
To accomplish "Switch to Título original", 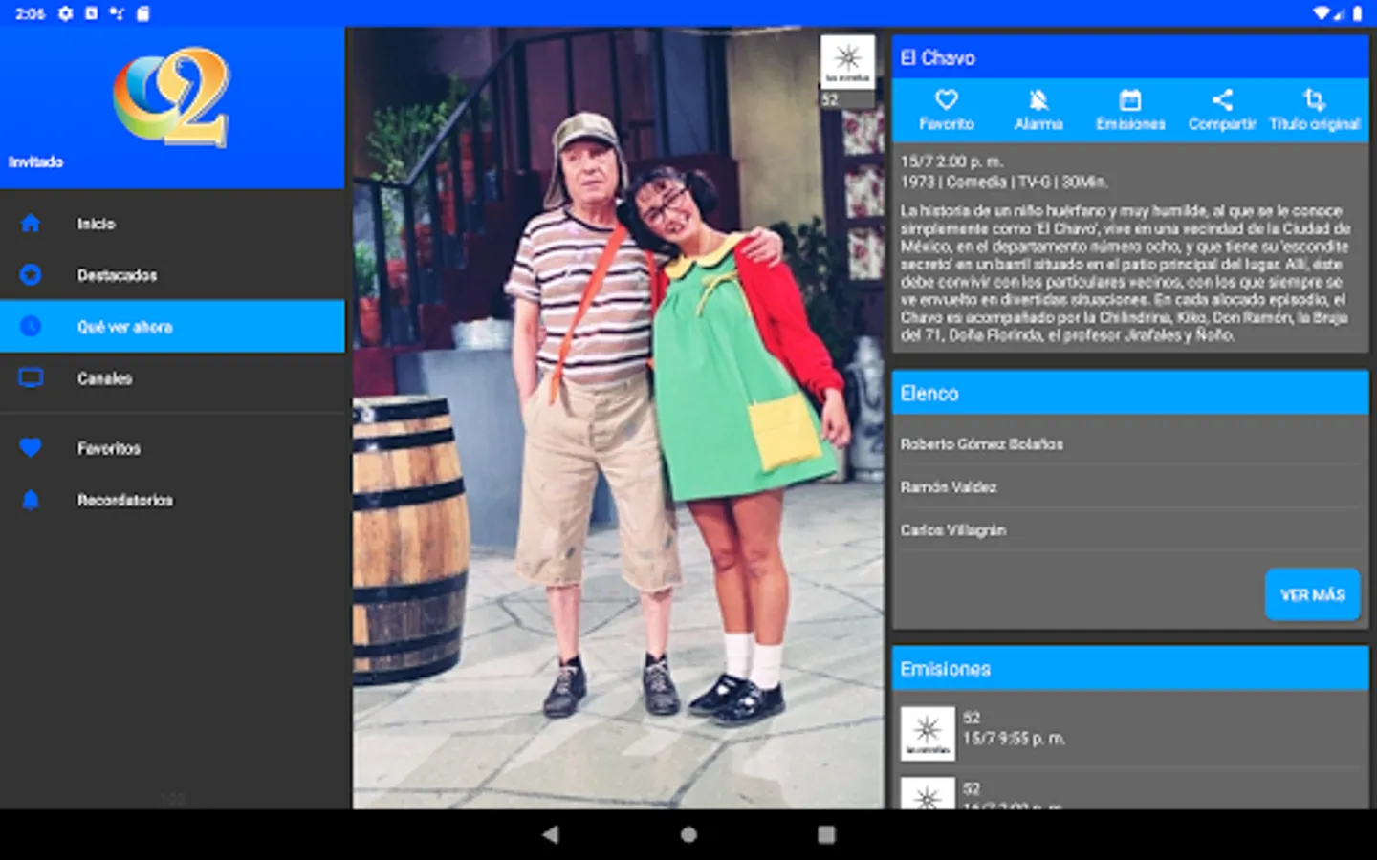I will pos(1315,110).
